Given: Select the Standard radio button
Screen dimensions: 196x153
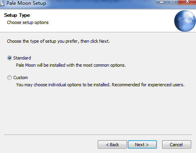Looking at the screenshot, I should [10, 58].
